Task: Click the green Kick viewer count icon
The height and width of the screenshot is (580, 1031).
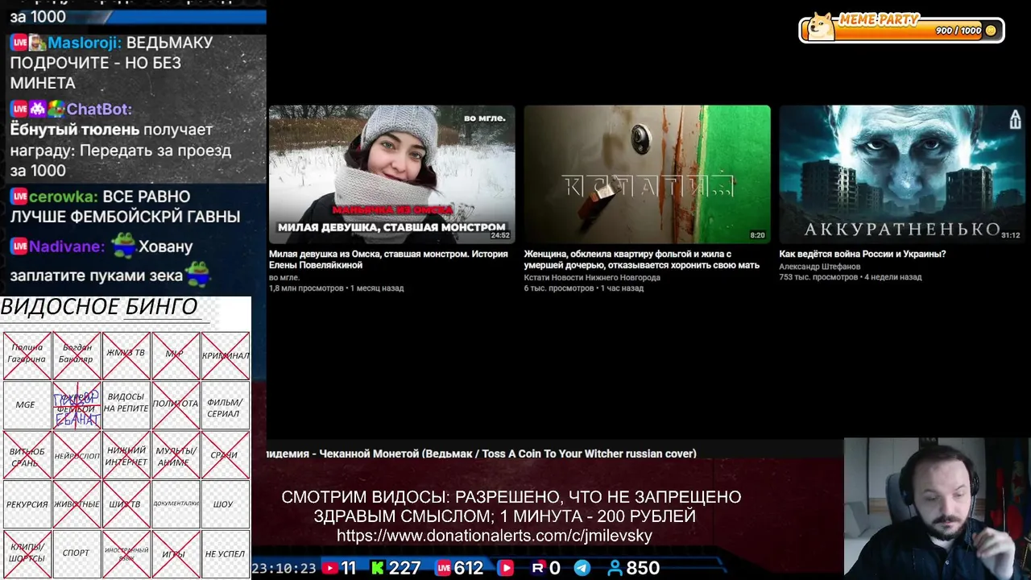Action: pos(377,568)
